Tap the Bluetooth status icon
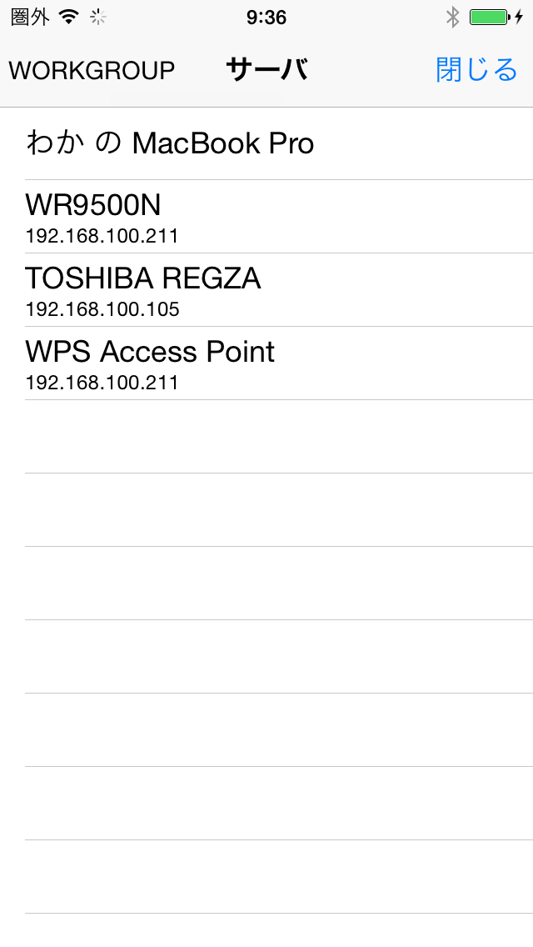This screenshot has height=947, width=533. tap(453, 17)
